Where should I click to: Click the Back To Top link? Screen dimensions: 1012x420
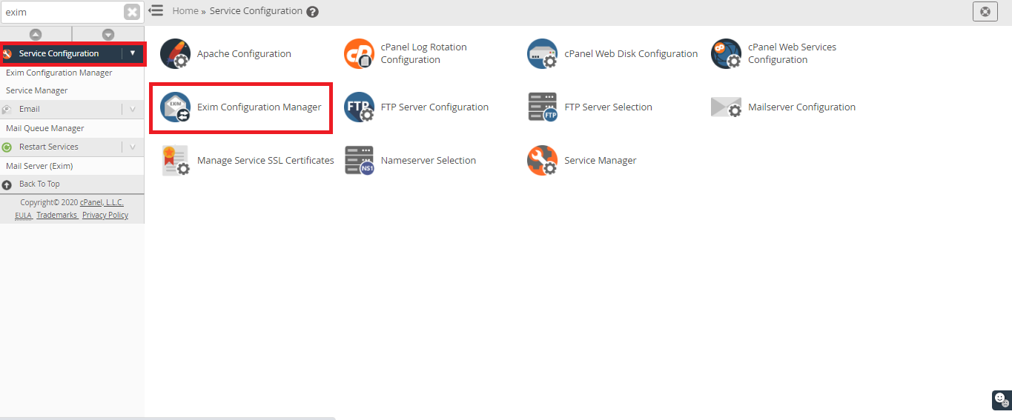pos(39,184)
